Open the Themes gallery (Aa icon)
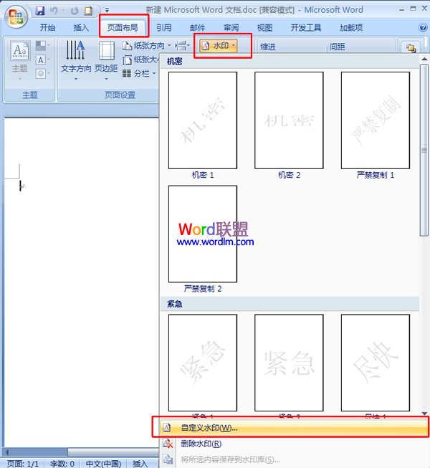The height and width of the screenshot is (468, 430). (20, 60)
